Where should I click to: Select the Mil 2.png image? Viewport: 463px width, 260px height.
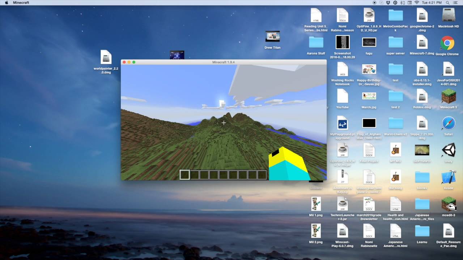316,231
